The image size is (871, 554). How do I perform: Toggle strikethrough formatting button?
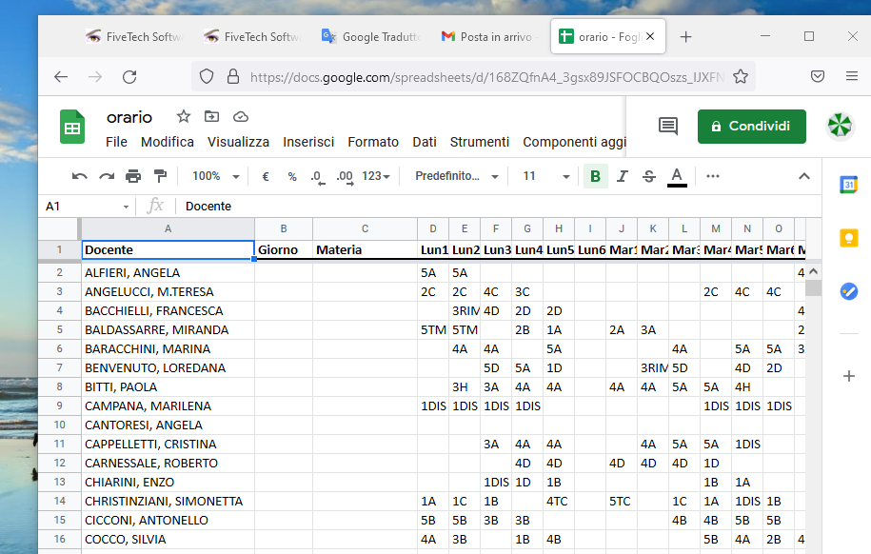pos(649,177)
